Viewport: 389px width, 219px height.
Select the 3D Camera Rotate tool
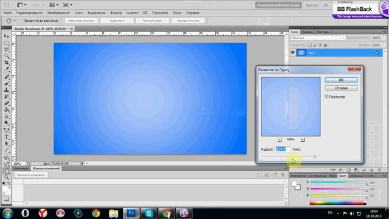[7, 164]
